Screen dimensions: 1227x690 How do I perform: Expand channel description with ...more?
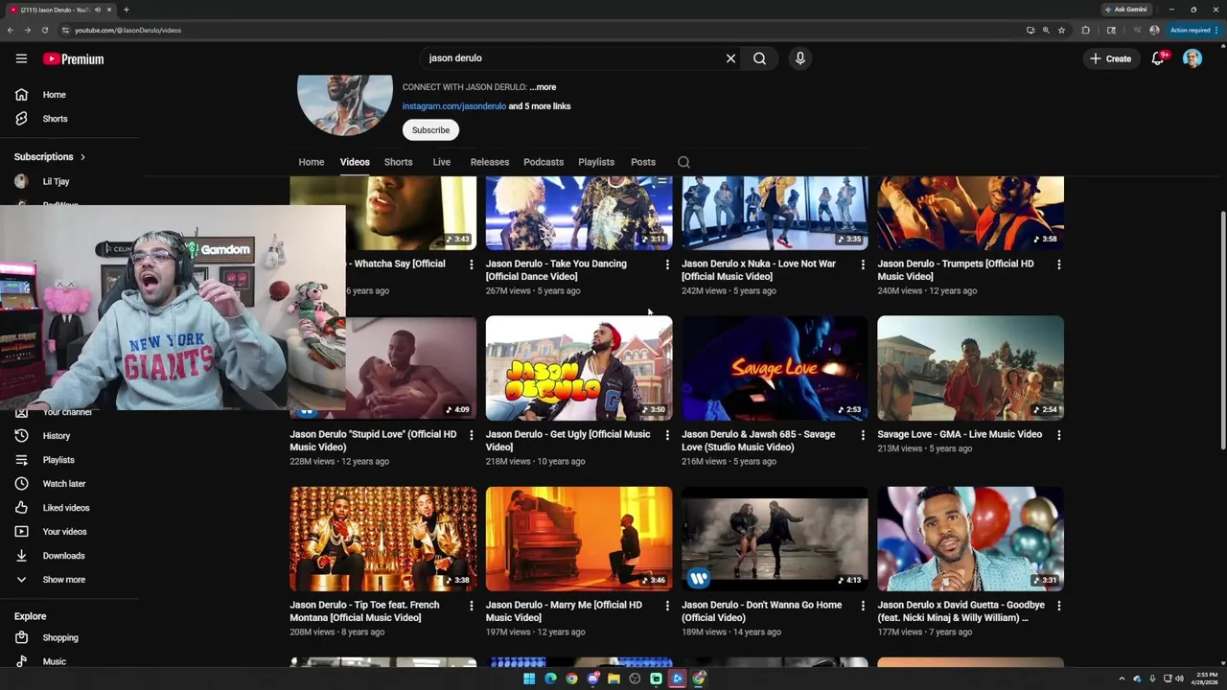[543, 87]
